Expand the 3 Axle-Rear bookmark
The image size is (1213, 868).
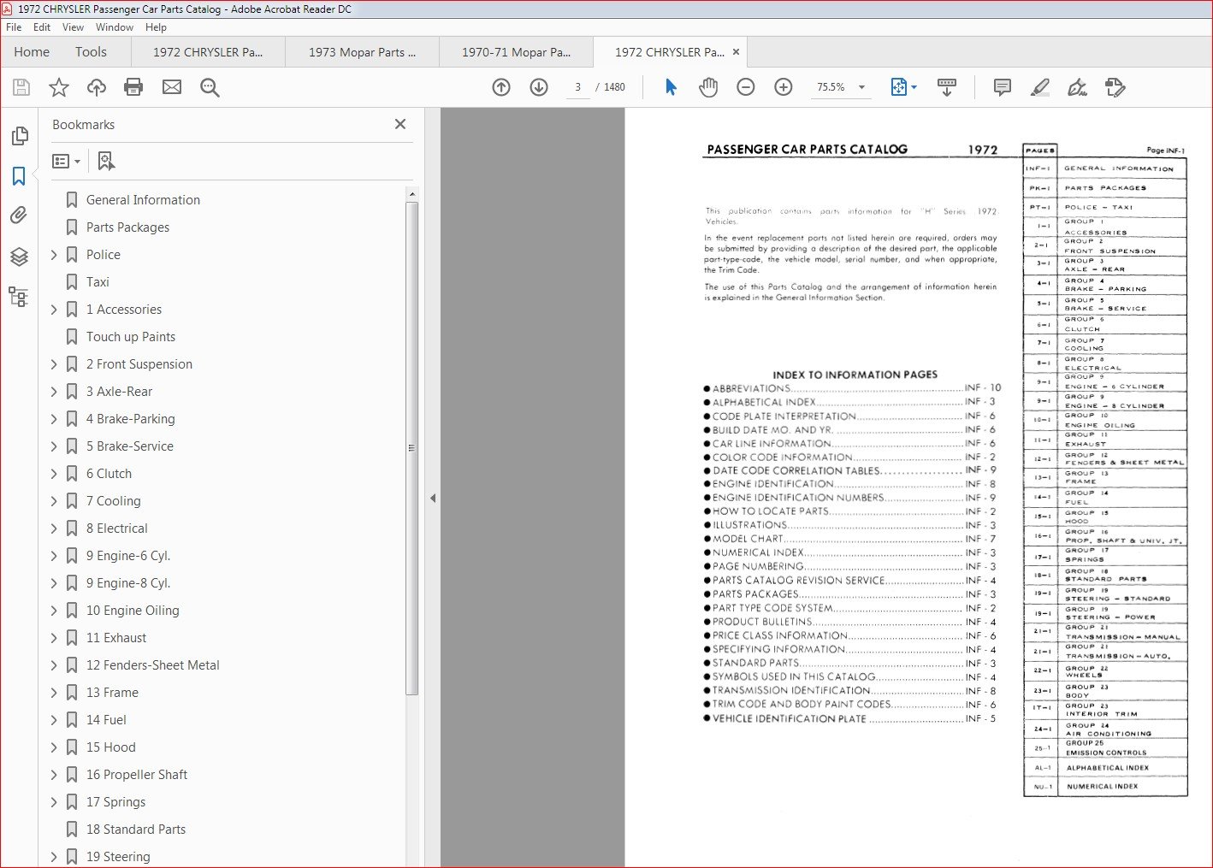tap(54, 392)
